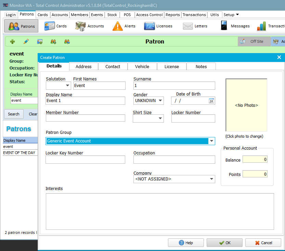Click the Off Site button

point(254,41)
